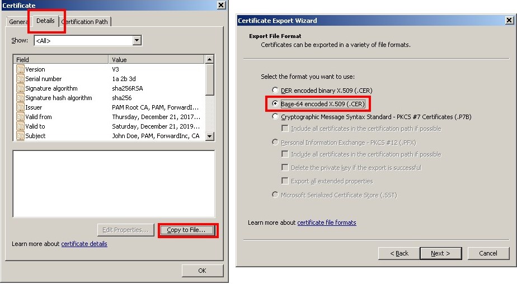Select the Valid to row text
The height and width of the screenshot is (284, 517).
[35, 126]
